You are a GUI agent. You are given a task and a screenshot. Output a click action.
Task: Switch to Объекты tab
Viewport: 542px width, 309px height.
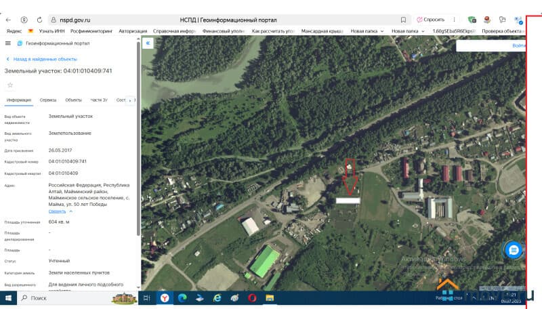tap(73, 100)
